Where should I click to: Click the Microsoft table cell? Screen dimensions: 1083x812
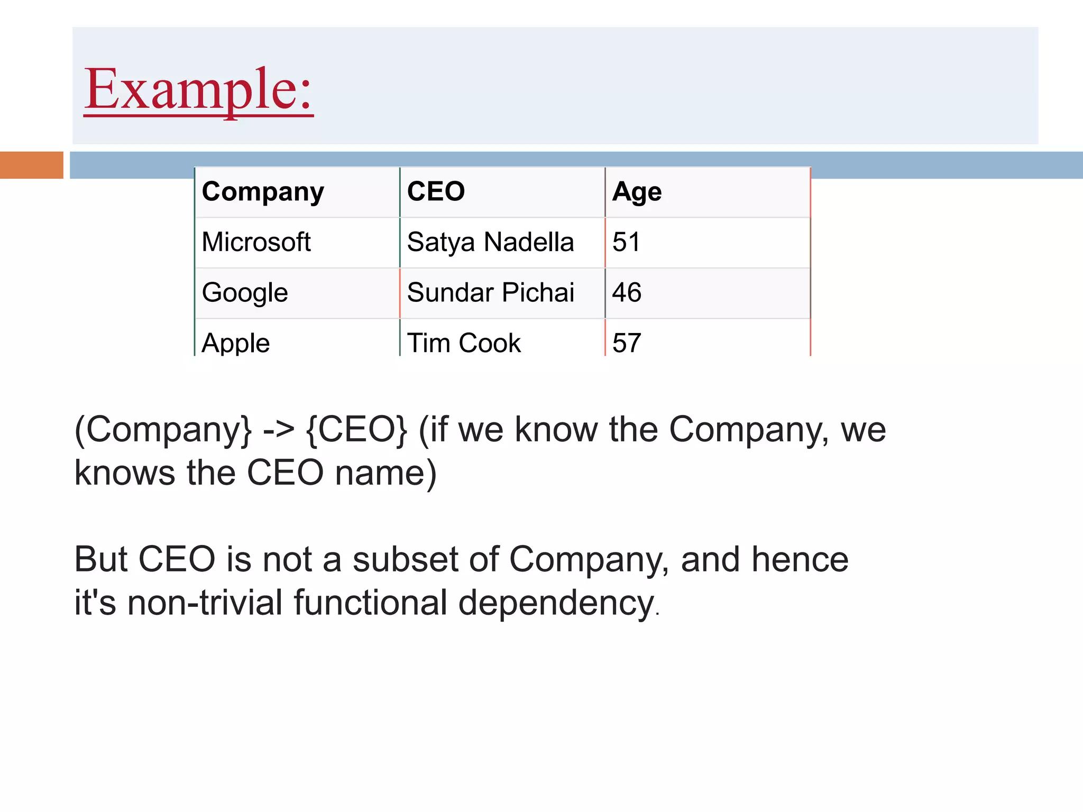tap(256, 242)
